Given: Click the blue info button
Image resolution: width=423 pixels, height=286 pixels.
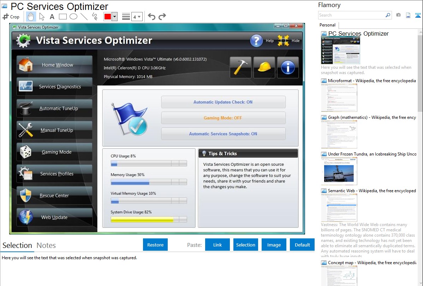Looking at the screenshot, I should pos(288,67).
